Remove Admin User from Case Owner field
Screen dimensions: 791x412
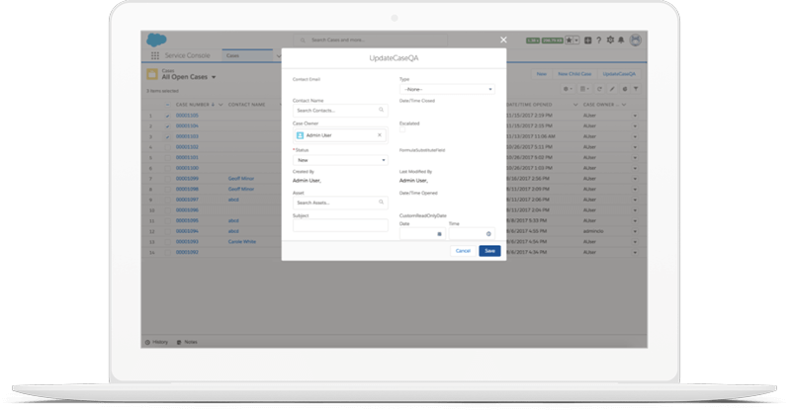click(x=380, y=134)
